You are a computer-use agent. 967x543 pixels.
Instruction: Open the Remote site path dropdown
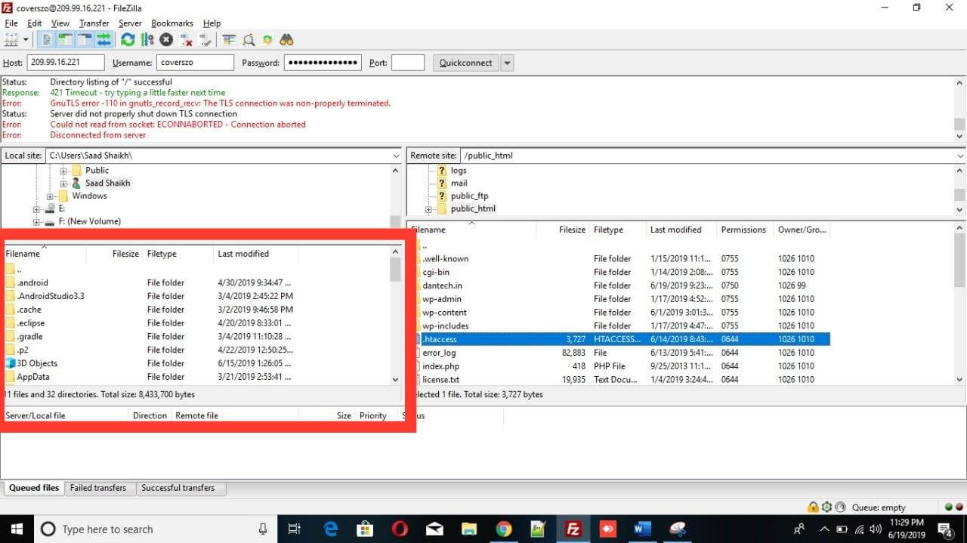959,156
